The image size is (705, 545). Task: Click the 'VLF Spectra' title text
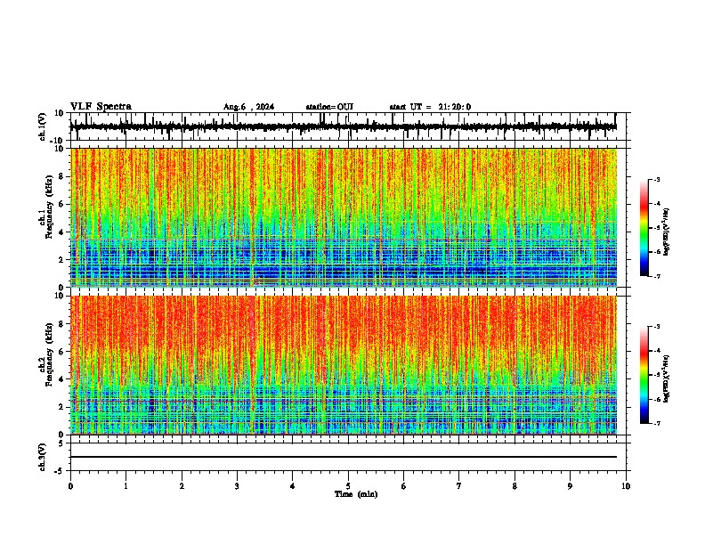click(x=101, y=106)
